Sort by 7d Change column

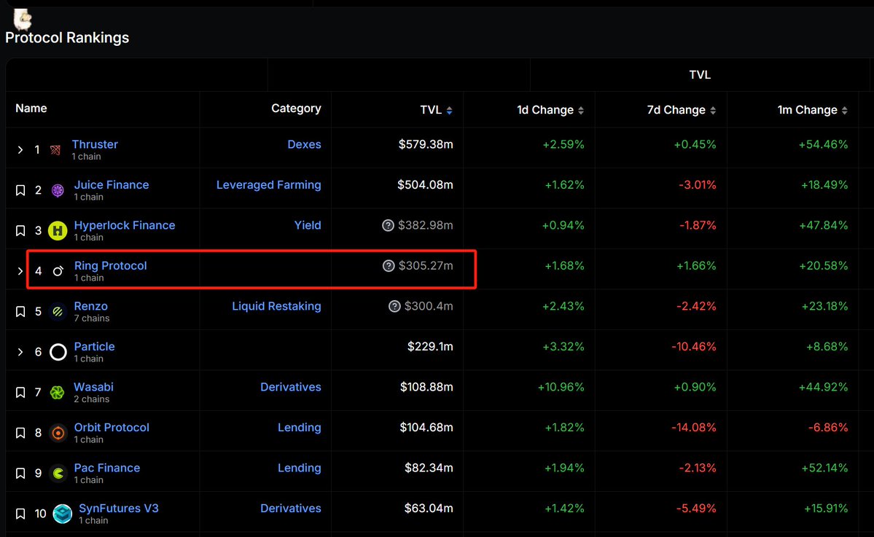point(681,110)
